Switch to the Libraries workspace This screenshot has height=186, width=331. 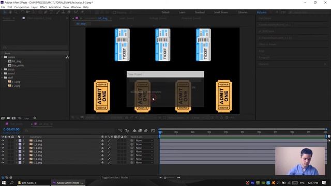(x=243, y=12)
